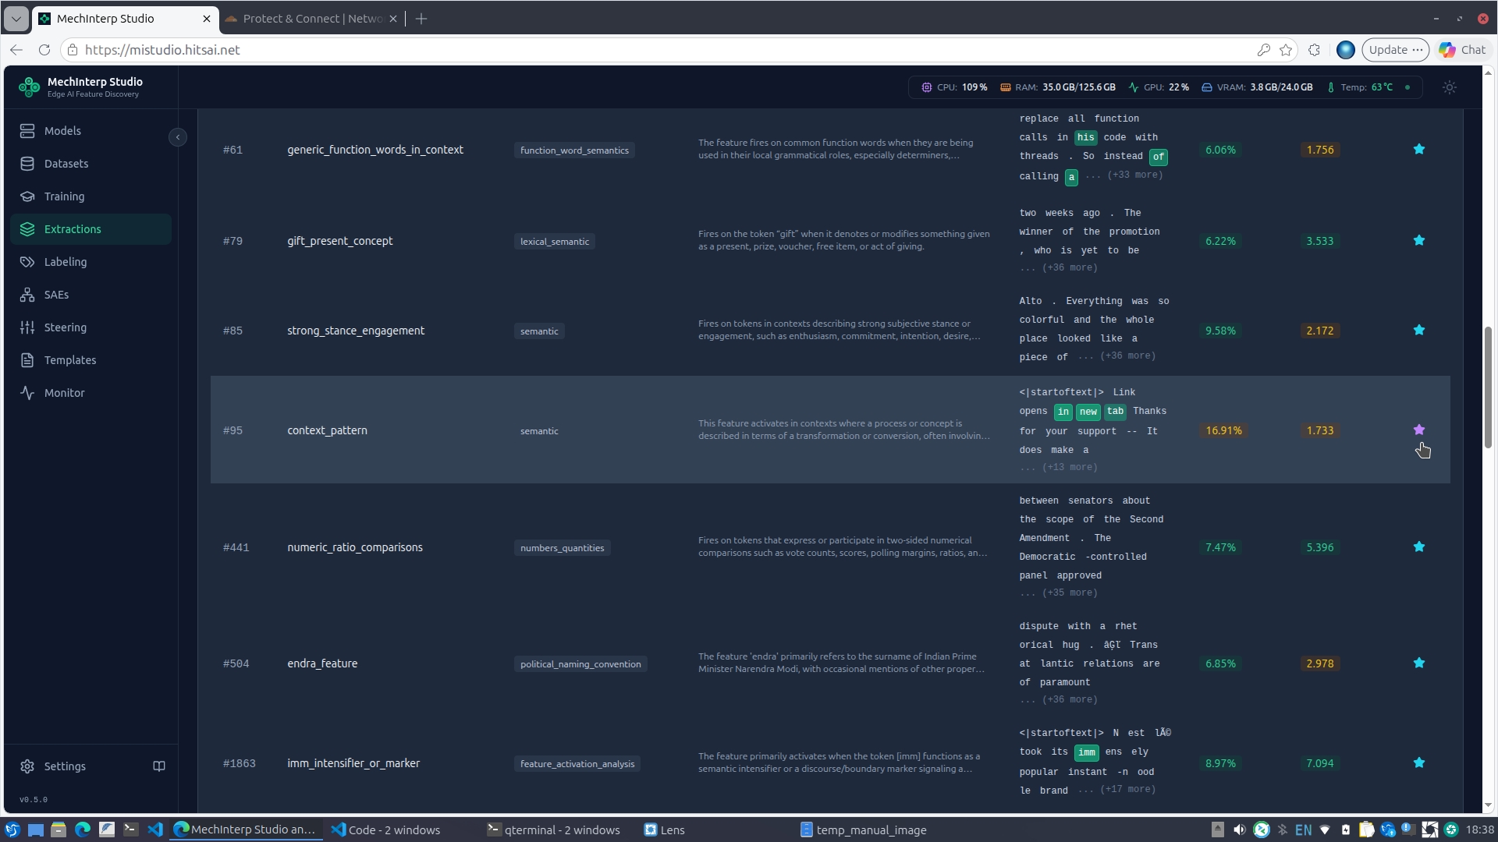Click the 7.094 max activation value
Viewport: 1498px width, 842px height.
(1320, 763)
